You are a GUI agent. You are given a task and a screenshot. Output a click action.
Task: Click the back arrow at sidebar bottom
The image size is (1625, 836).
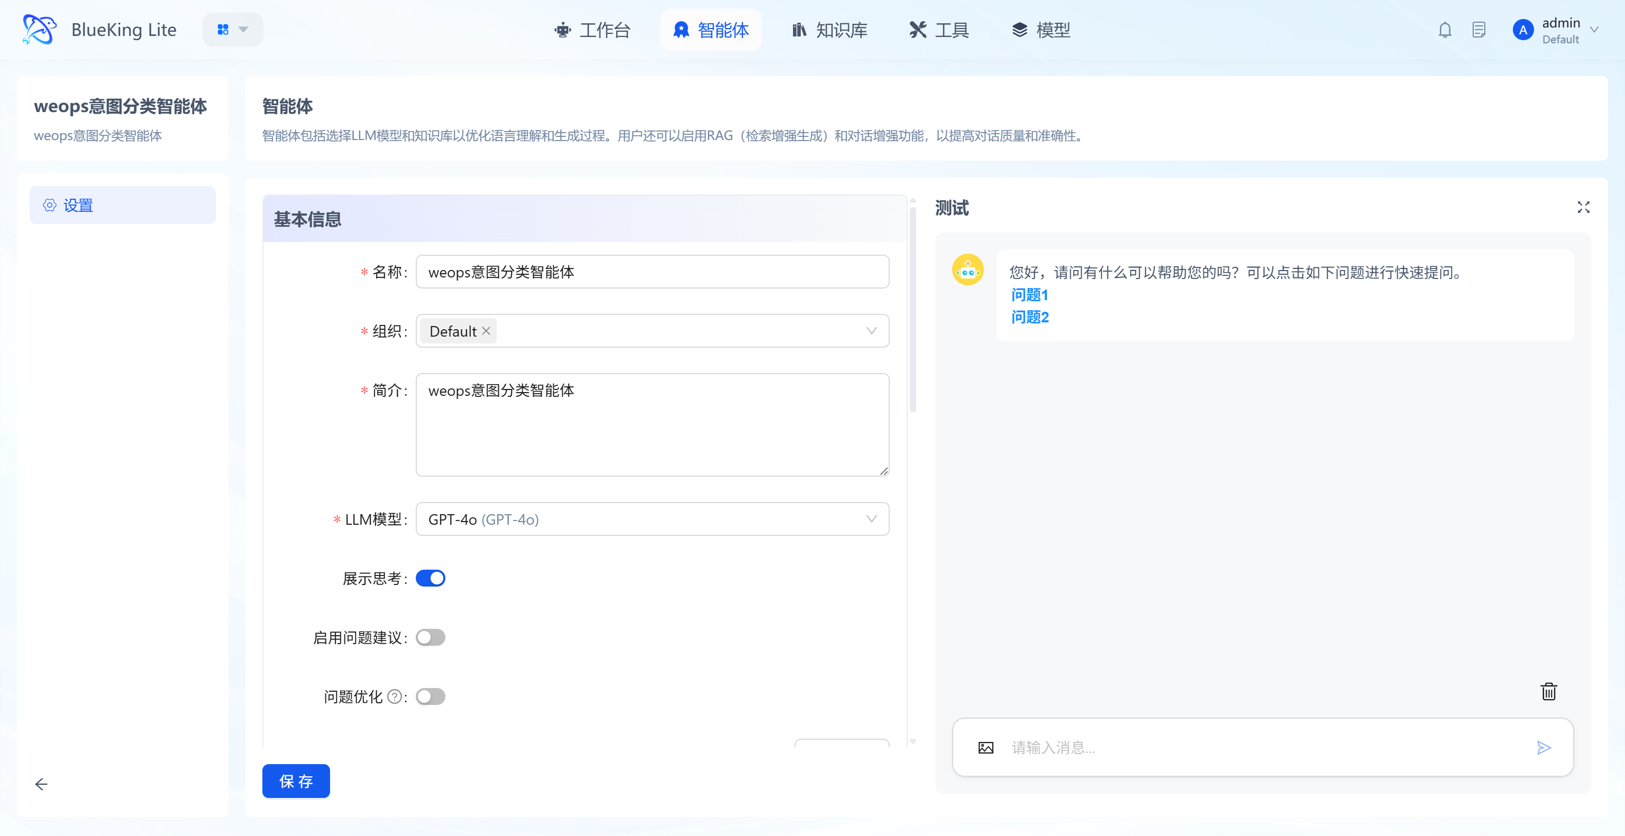[x=41, y=784]
